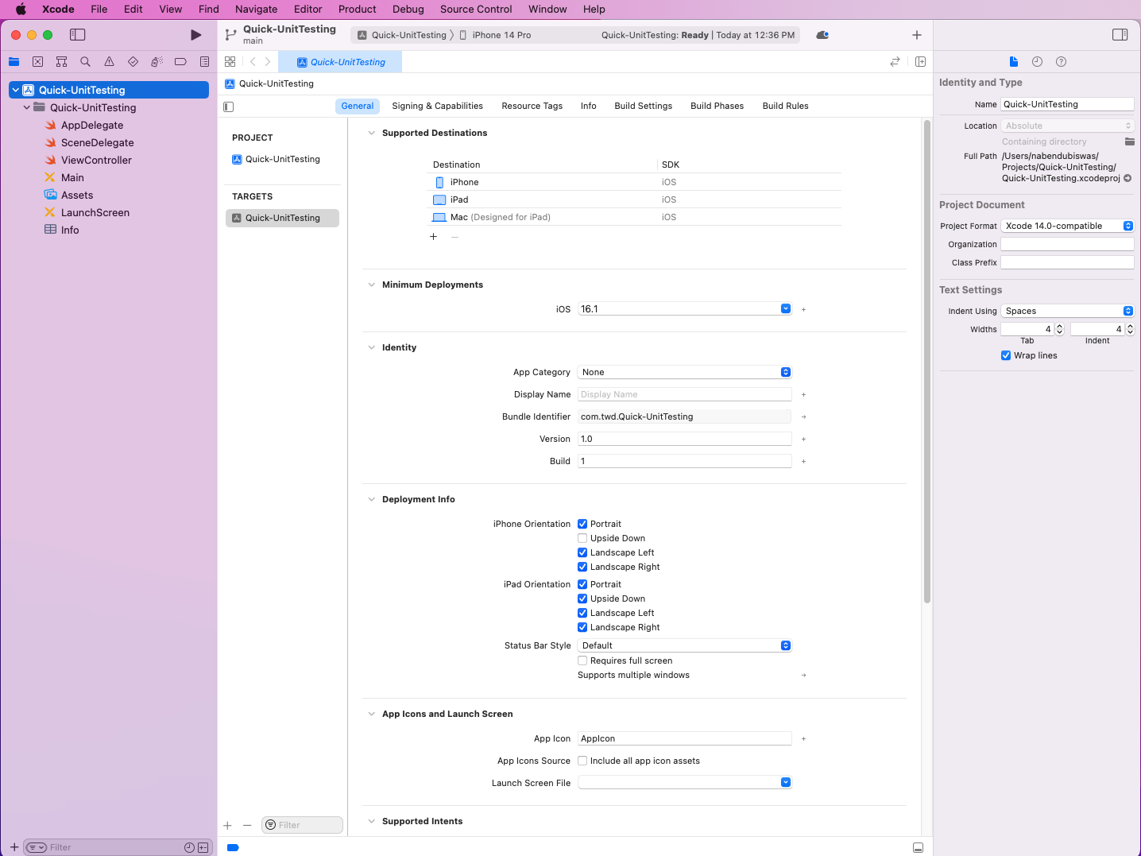Open the Indent Using dropdown
The height and width of the screenshot is (856, 1141).
(1067, 311)
